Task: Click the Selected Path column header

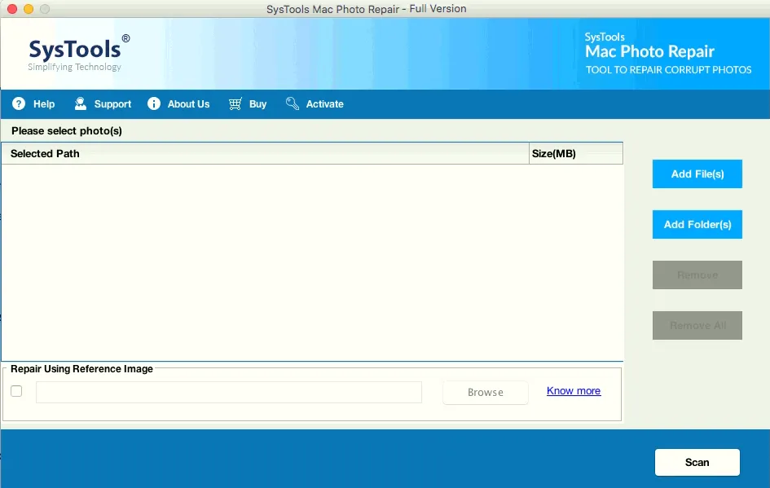Action: [265, 154]
